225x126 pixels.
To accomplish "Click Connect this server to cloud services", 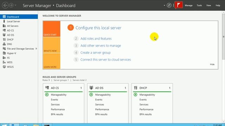I will click(105, 59).
